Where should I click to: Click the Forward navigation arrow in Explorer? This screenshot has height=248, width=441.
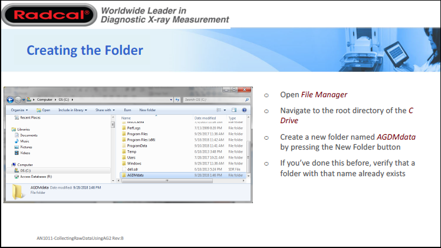18,100
